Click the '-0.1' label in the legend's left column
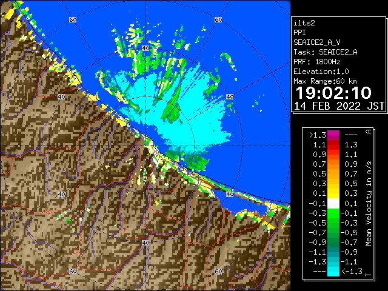 pyautogui.click(x=318, y=204)
